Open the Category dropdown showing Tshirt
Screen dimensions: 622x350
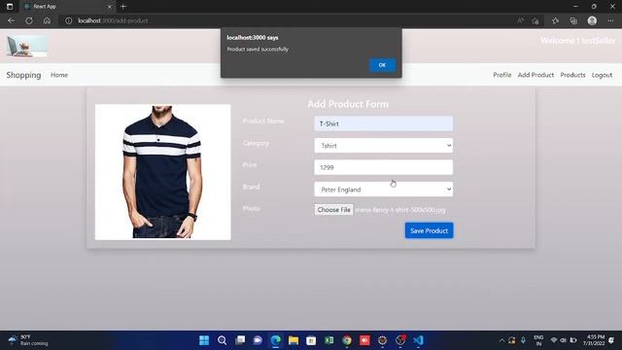(x=384, y=146)
